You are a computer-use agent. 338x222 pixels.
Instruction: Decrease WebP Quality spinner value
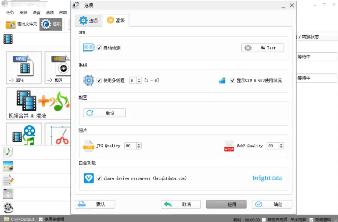(x=281, y=147)
